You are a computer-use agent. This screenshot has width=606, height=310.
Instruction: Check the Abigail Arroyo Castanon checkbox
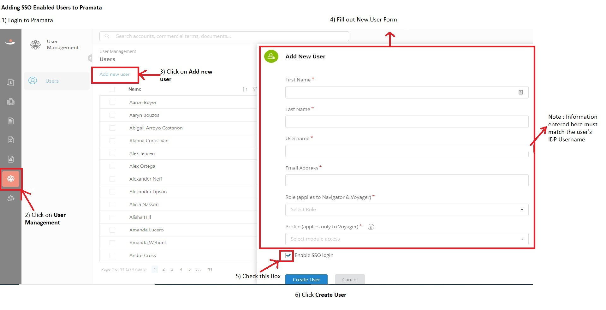[112, 128]
